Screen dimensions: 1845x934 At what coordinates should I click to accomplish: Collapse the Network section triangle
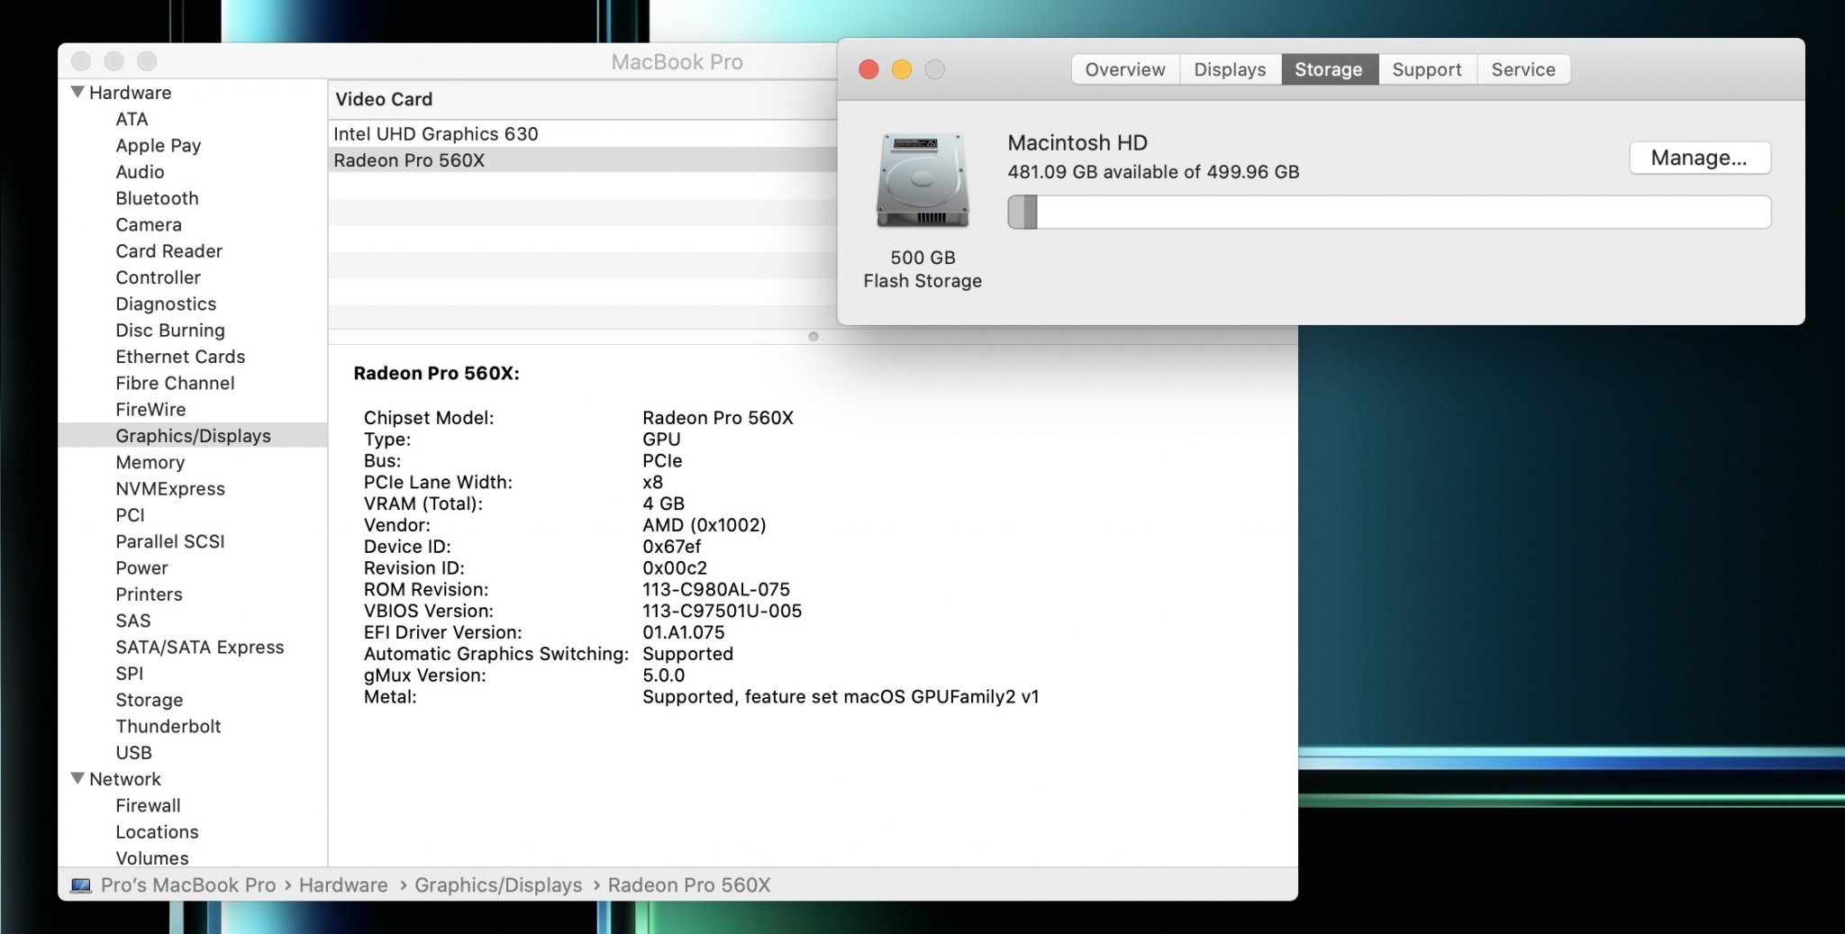(77, 778)
